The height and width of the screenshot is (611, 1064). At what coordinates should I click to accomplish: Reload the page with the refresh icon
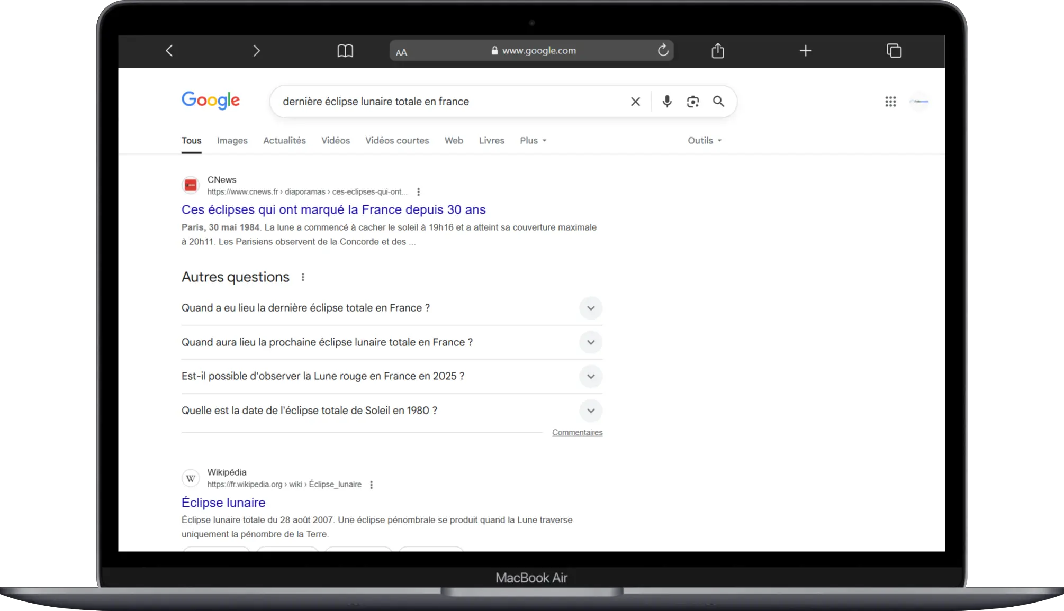663,50
